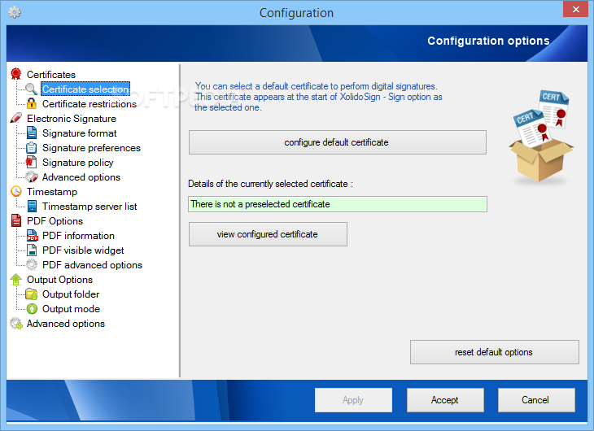
Task: Go to Signature preferences
Action: pos(91,148)
